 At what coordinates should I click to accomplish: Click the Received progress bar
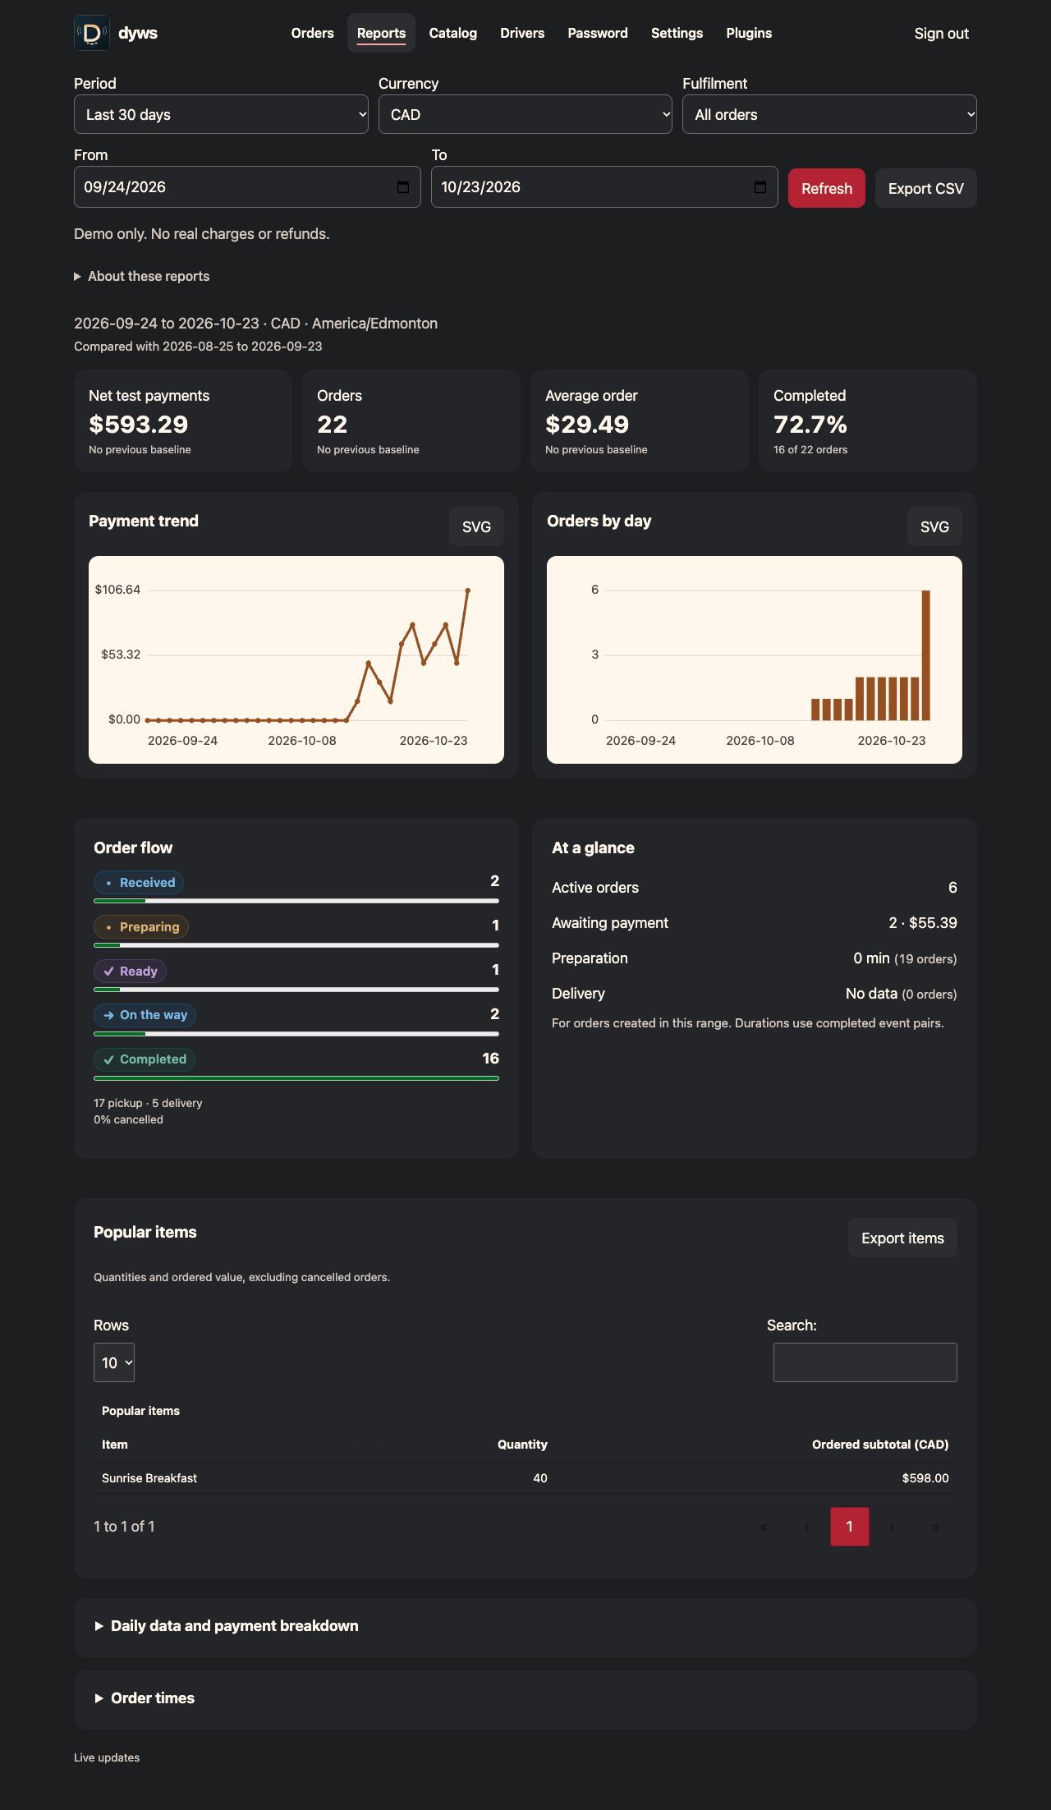(x=296, y=901)
